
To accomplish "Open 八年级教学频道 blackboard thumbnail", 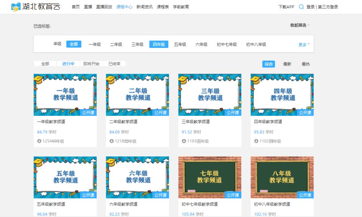I will pyautogui.click(x=282, y=177).
